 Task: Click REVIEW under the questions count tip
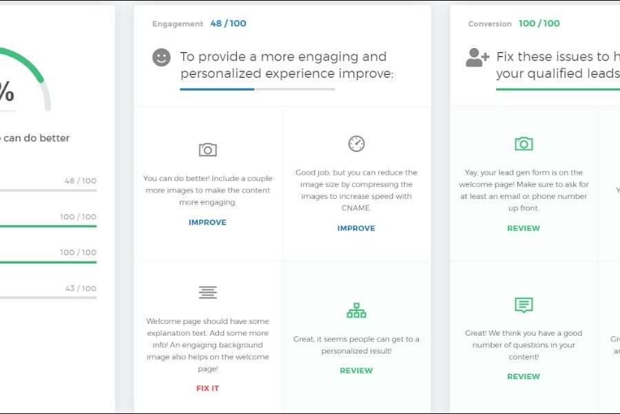pyautogui.click(x=524, y=377)
